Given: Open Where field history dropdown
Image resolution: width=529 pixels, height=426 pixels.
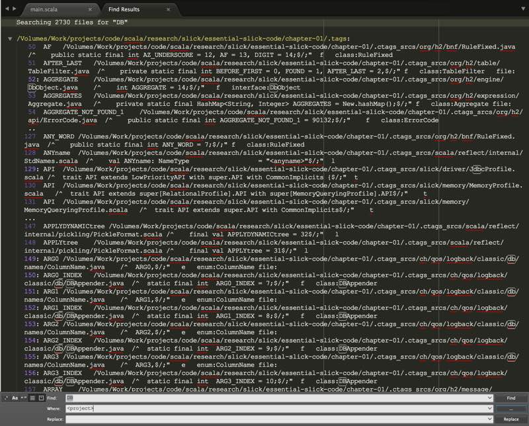Looking at the screenshot, I should (x=489, y=409).
